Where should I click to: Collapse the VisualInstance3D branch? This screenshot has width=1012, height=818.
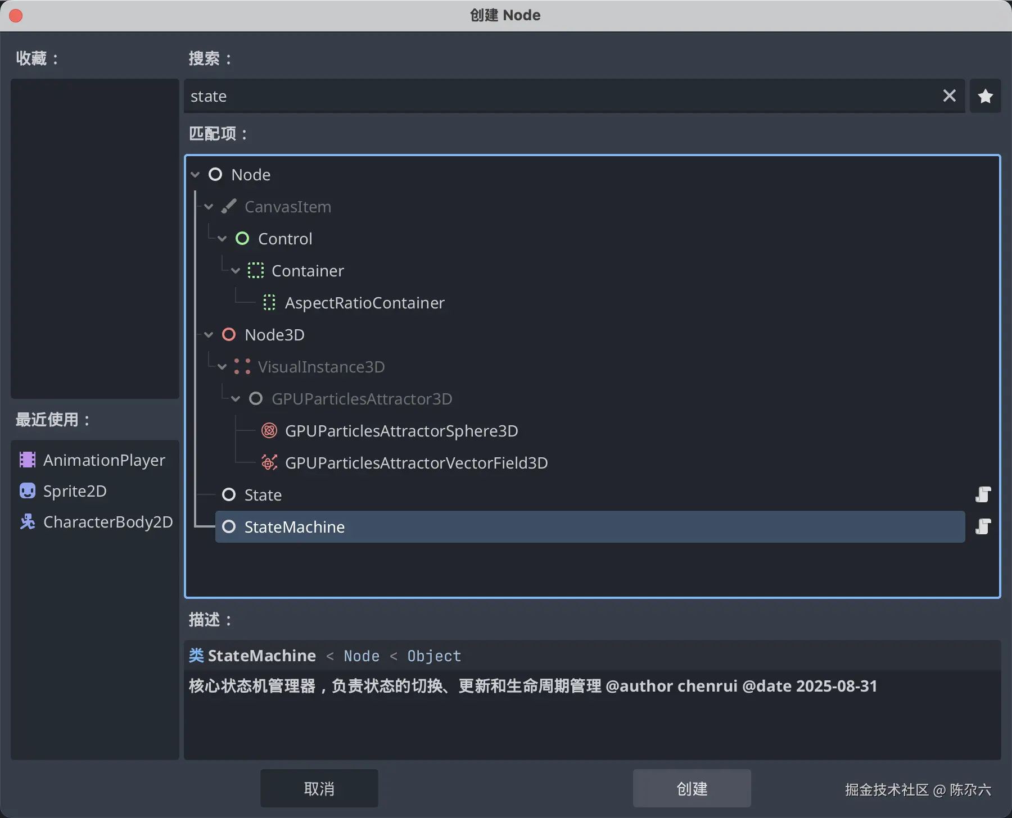pyautogui.click(x=222, y=367)
